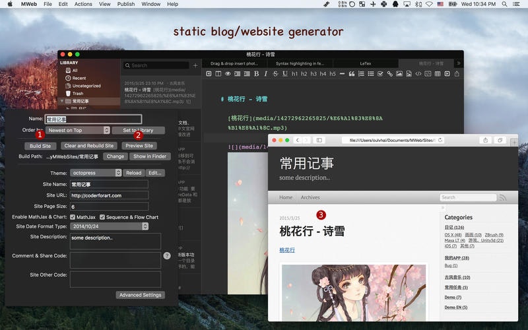
Task: Apply strikethrough with S icon
Action: [x=275, y=74]
